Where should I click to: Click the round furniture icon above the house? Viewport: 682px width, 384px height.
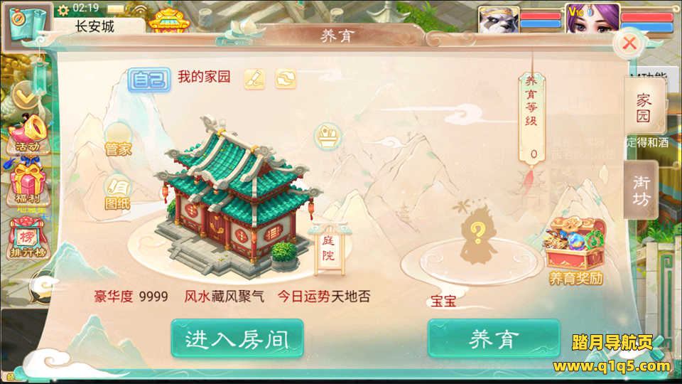328,137
